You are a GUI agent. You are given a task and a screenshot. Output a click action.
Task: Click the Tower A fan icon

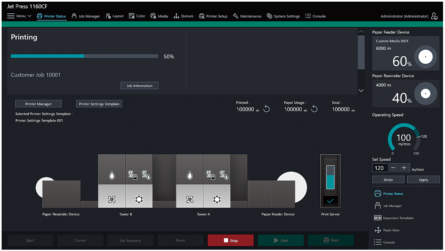pyautogui.click(x=190, y=199)
